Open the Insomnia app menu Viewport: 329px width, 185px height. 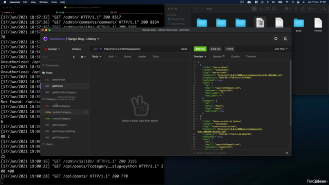pyautogui.click(x=15, y=2)
